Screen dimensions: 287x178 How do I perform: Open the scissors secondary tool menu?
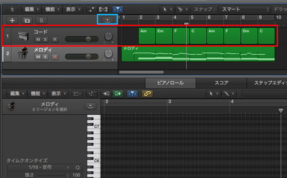click(183, 9)
